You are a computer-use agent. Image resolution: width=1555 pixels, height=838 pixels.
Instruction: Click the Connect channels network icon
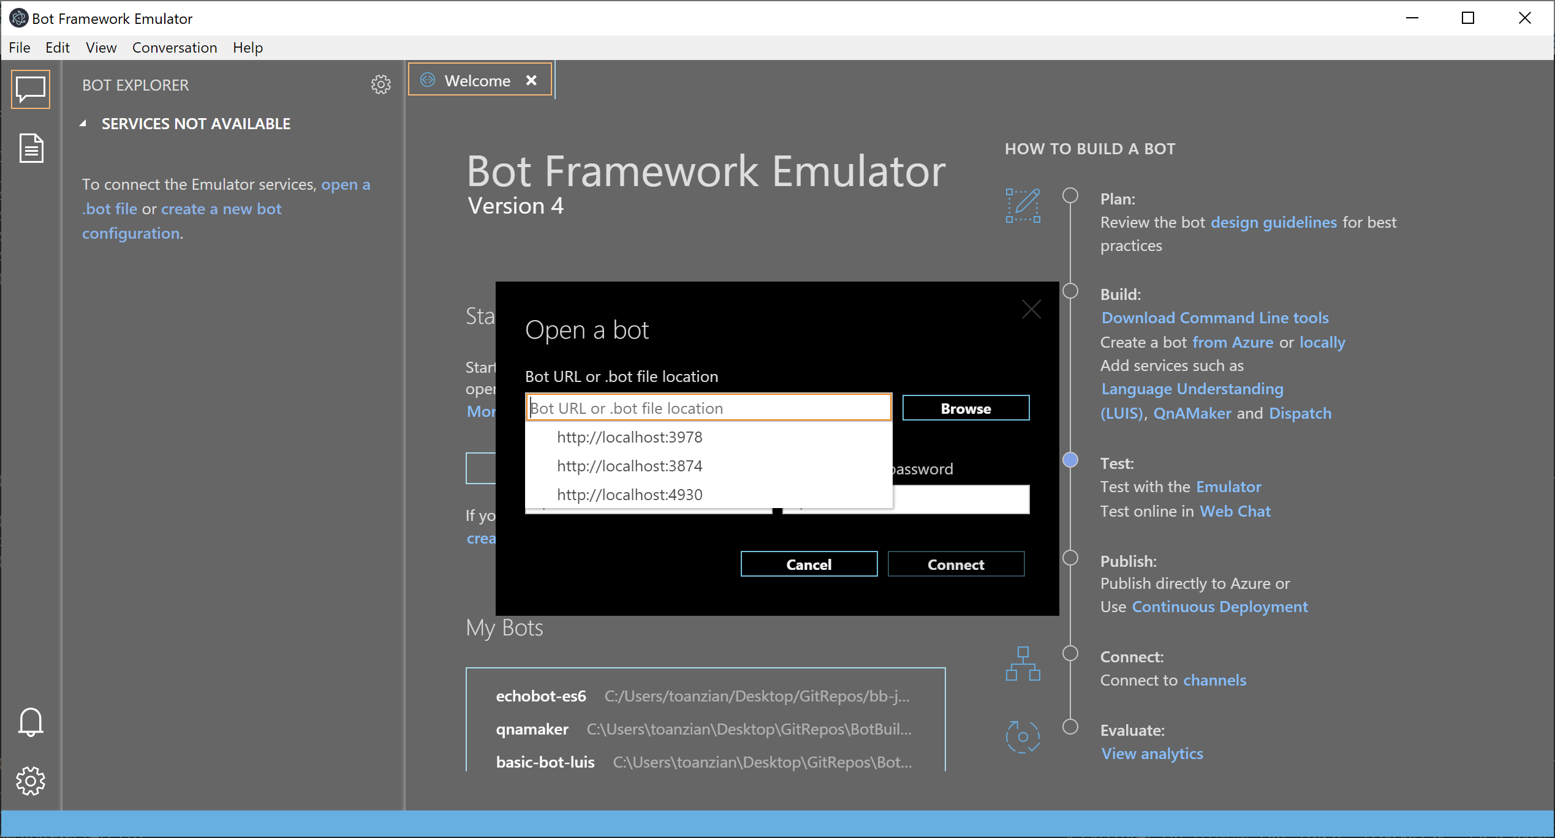pyautogui.click(x=1023, y=664)
